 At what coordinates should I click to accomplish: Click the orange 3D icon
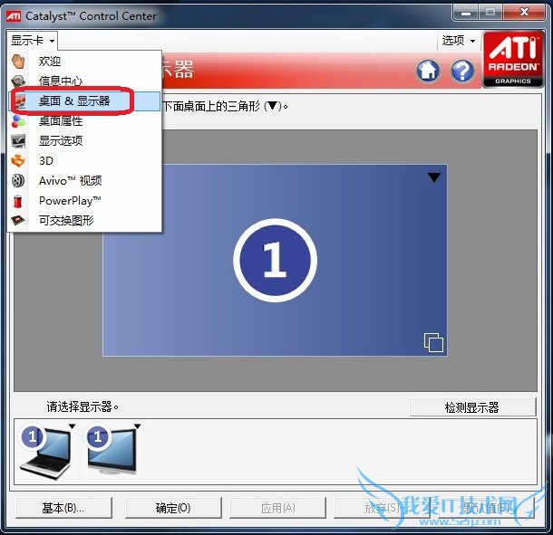tap(18, 161)
